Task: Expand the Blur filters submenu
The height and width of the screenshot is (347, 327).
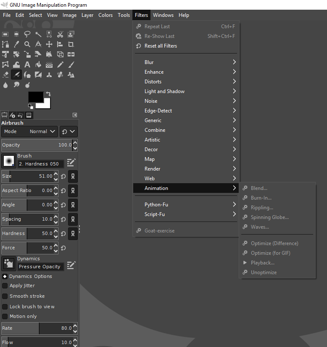Action: coord(186,62)
